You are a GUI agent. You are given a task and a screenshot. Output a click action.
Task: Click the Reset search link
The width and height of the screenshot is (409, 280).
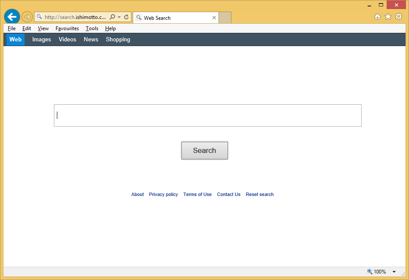tap(259, 195)
